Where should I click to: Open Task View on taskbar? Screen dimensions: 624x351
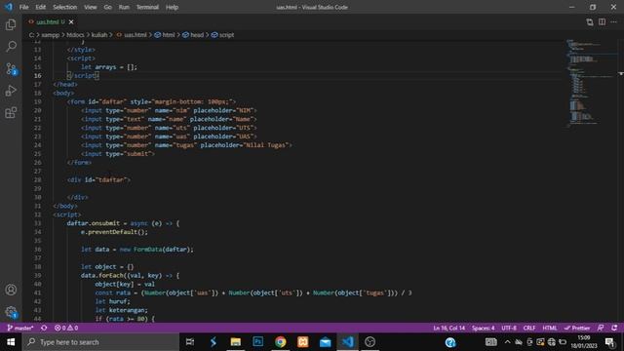point(190,342)
